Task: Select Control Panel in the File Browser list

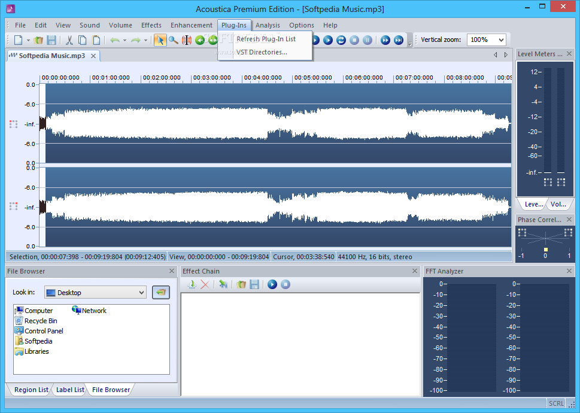Action: [x=39, y=331]
